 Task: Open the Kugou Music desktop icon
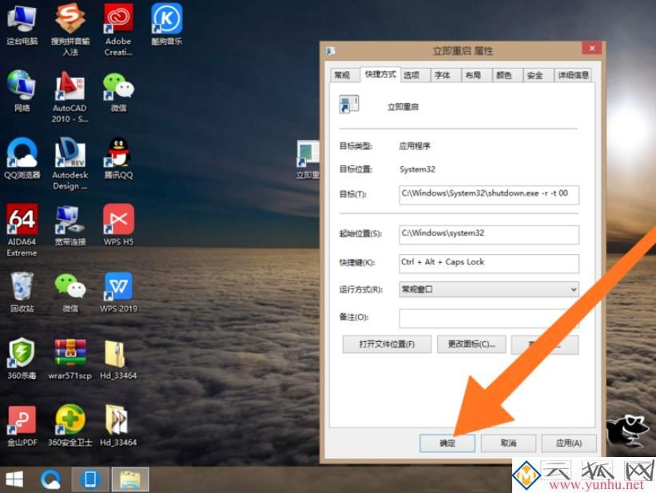pos(166,19)
